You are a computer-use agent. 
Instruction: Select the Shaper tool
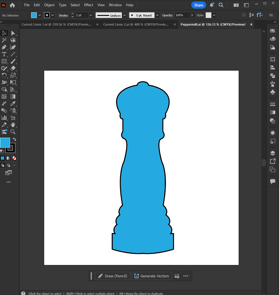[4, 68]
